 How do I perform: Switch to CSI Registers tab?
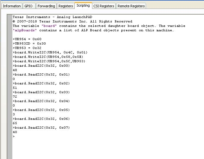click(104, 6)
